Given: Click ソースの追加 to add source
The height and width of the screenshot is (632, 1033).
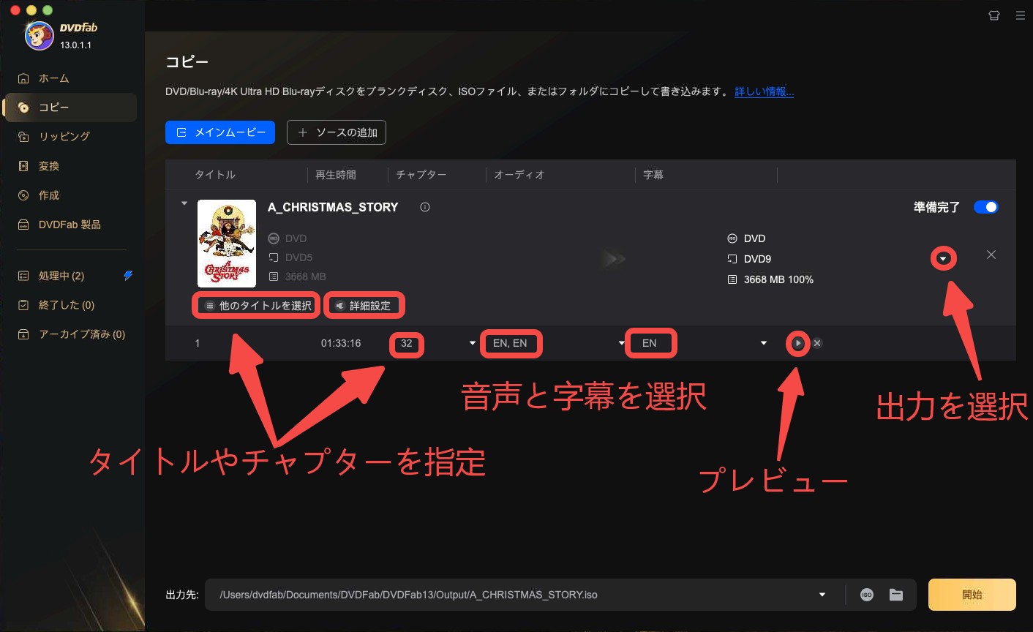Looking at the screenshot, I should (336, 132).
